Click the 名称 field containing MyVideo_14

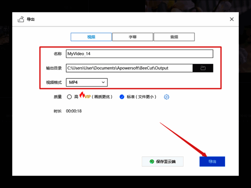pyautogui.click(x=139, y=54)
